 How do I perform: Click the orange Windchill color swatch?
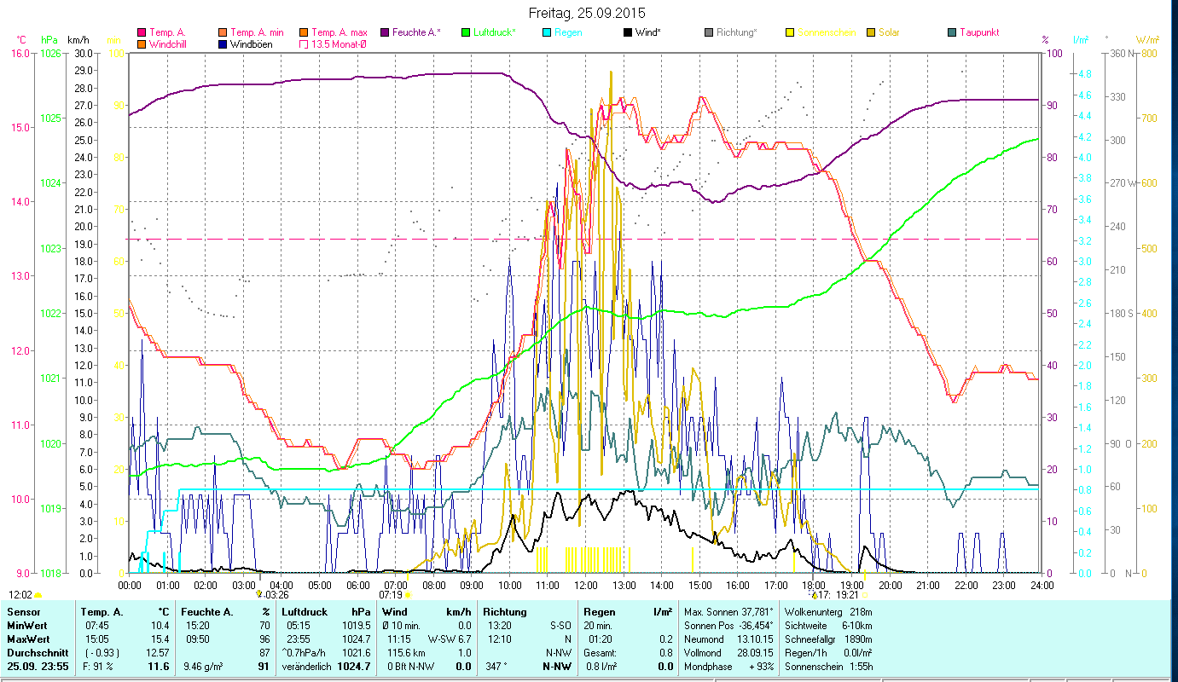click(x=141, y=43)
